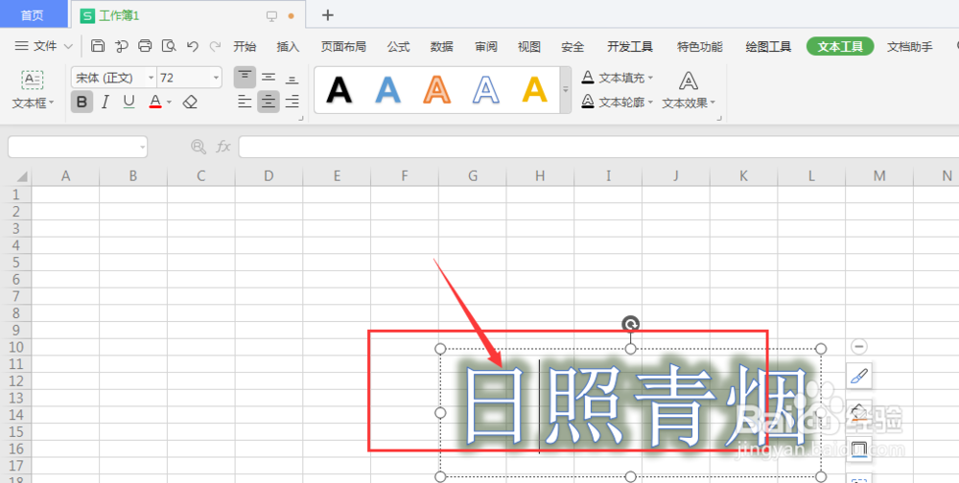This screenshot has width=959, height=483.
Task: Open the text style dialog launcher
Action: click(719, 118)
